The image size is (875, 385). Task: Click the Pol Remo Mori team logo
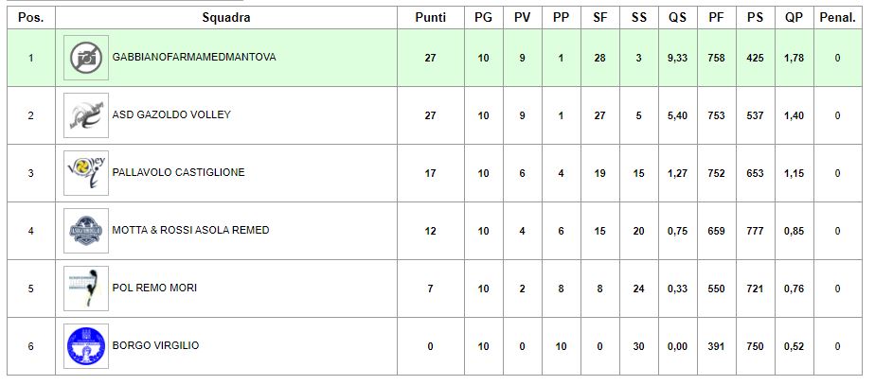tap(86, 289)
